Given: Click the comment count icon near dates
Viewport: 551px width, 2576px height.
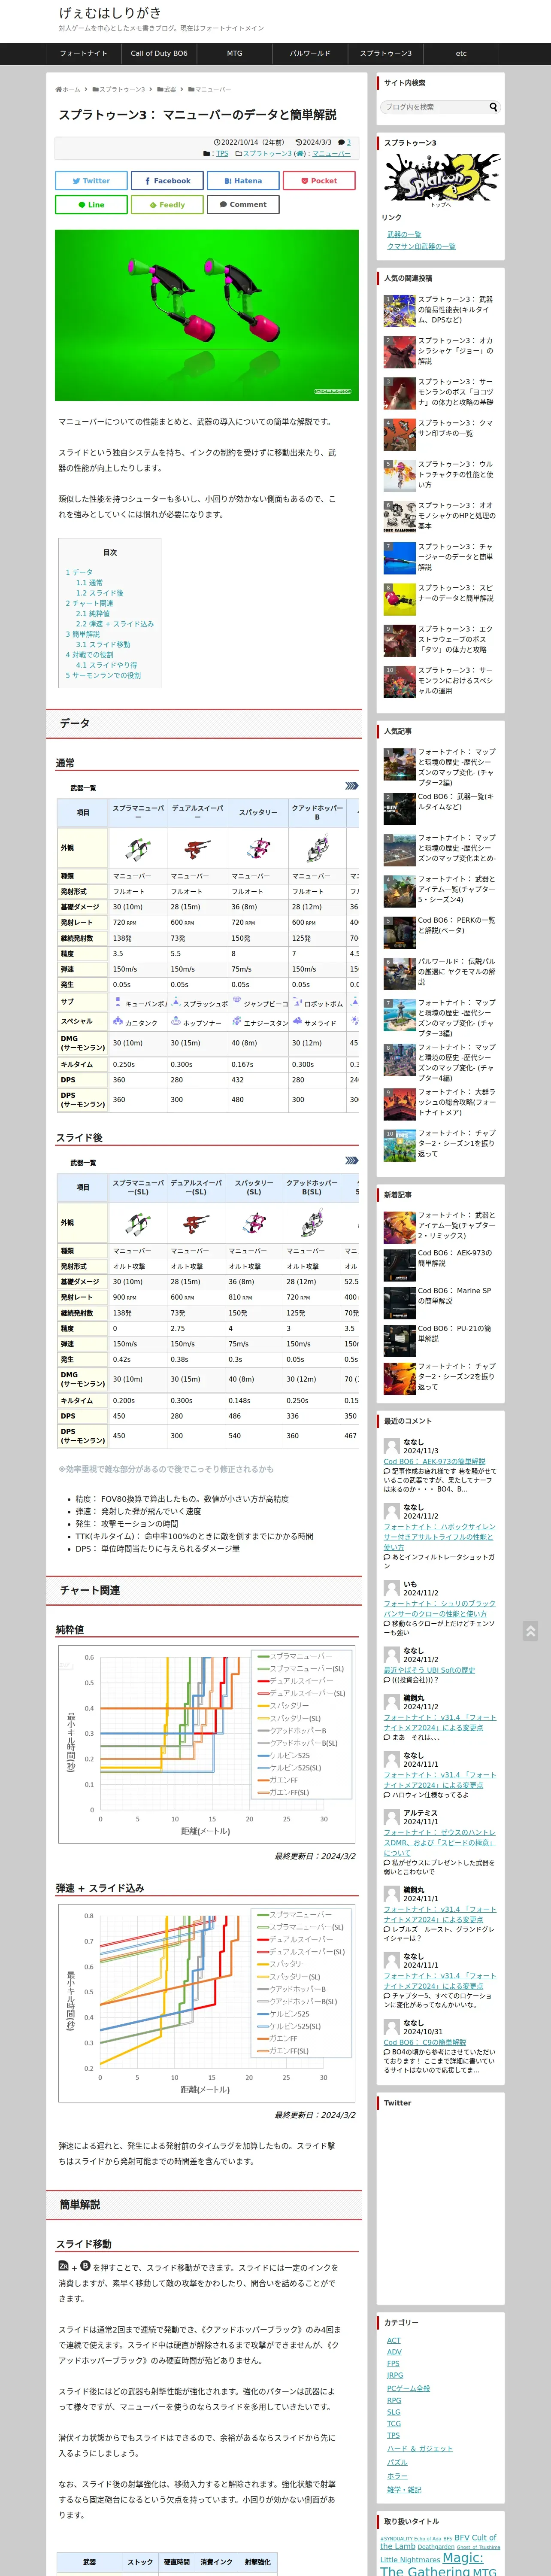Looking at the screenshot, I should pyautogui.click(x=341, y=143).
